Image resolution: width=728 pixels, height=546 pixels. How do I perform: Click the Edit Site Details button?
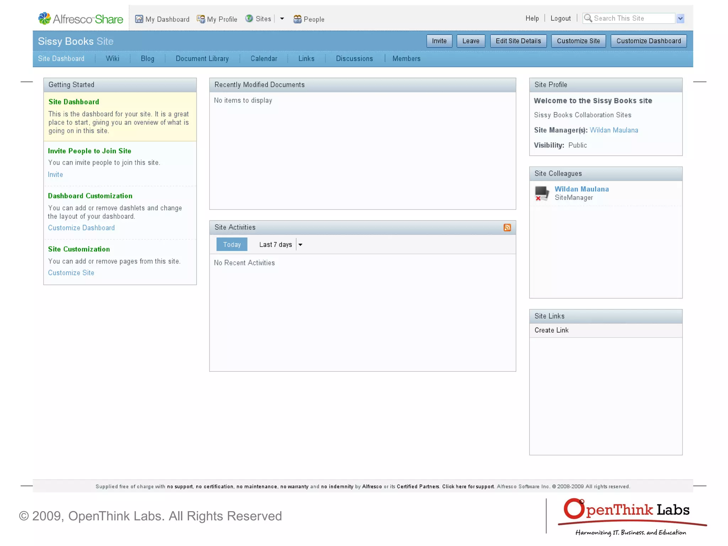click(x=518, y=41)
